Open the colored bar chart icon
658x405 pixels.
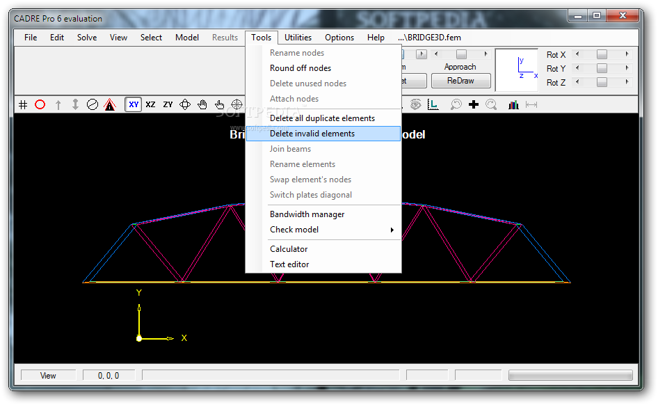(x=513, y=104)
